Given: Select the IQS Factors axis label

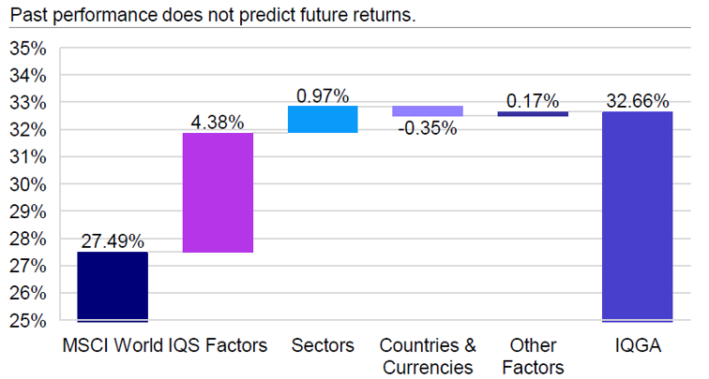Looking at the screenshot, I should [218, 345].
